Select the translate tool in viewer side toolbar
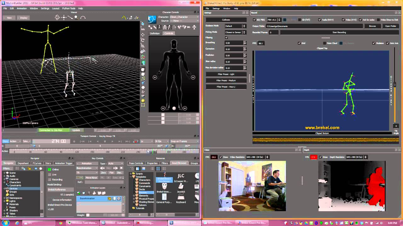The image size is (403, 226). (143, 35)
